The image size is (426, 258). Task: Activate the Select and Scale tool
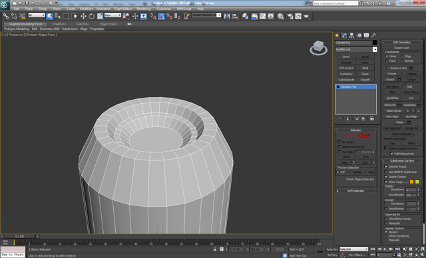pos(100,16)
